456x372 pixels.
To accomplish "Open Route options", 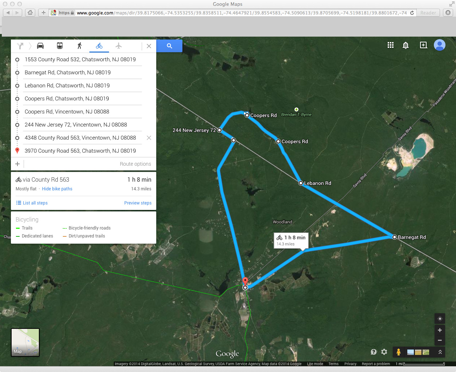I will coord(135,164).
